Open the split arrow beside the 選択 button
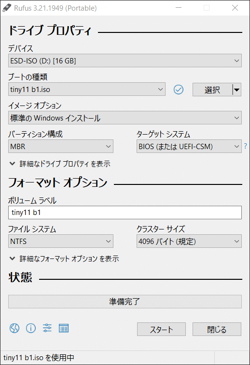250x365 pixels. 237,90
